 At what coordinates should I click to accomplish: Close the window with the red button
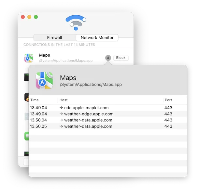tap(23, 17)
